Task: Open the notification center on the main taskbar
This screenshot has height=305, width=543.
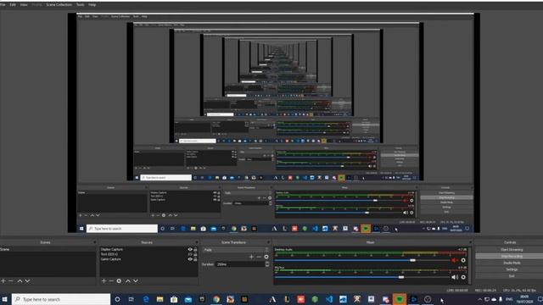Action: click(x=540, y=299)
